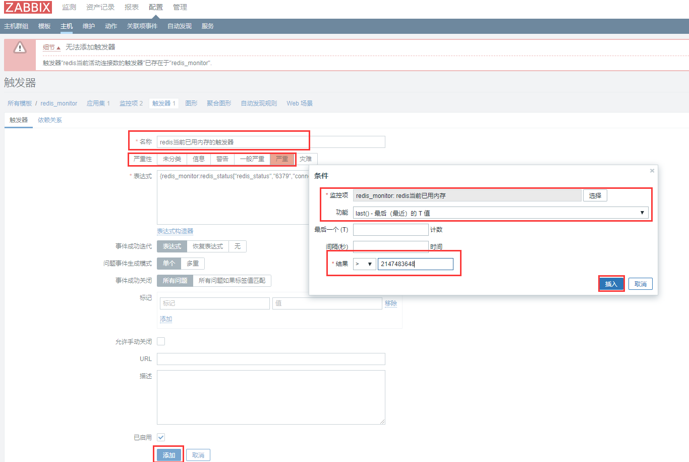Select severity 严重
689x462 pixels.
coord(282,159)
